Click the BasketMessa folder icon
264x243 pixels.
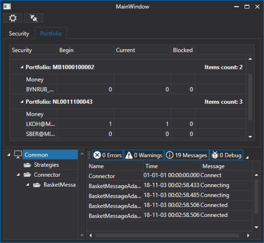pyautogui.click(x=37, y=185)
